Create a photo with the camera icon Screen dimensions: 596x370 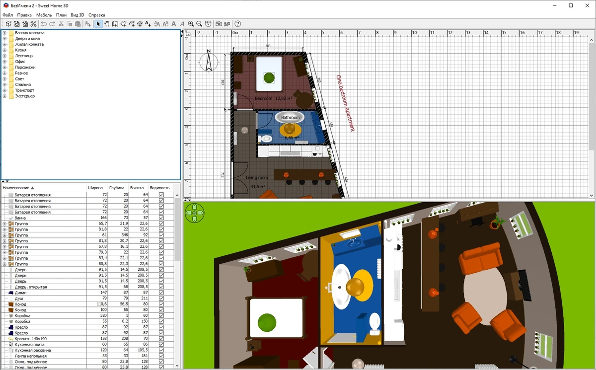pyautogui.click(x=219, y=24)
